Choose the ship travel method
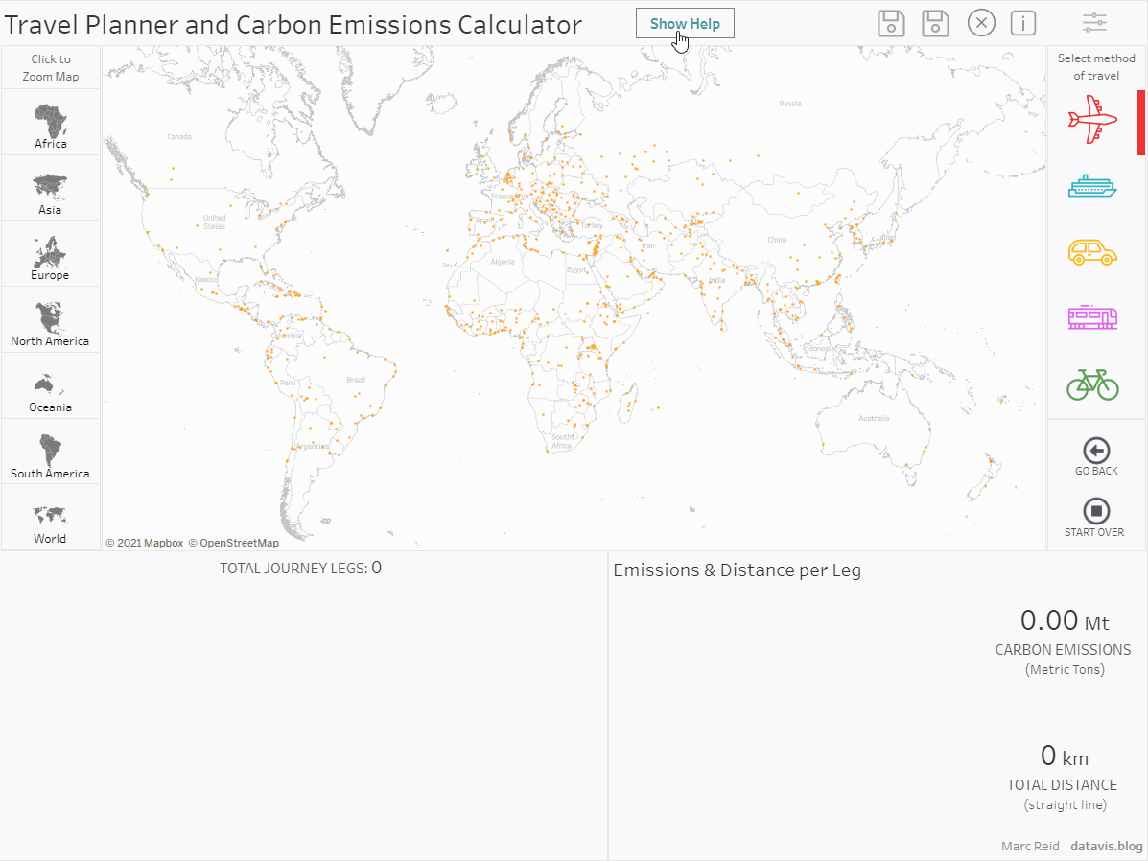Image resolution: width=1148 pixels, height=861 pixels. (x=1092, y=186)
